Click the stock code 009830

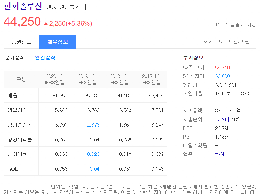tap(56, 7)
